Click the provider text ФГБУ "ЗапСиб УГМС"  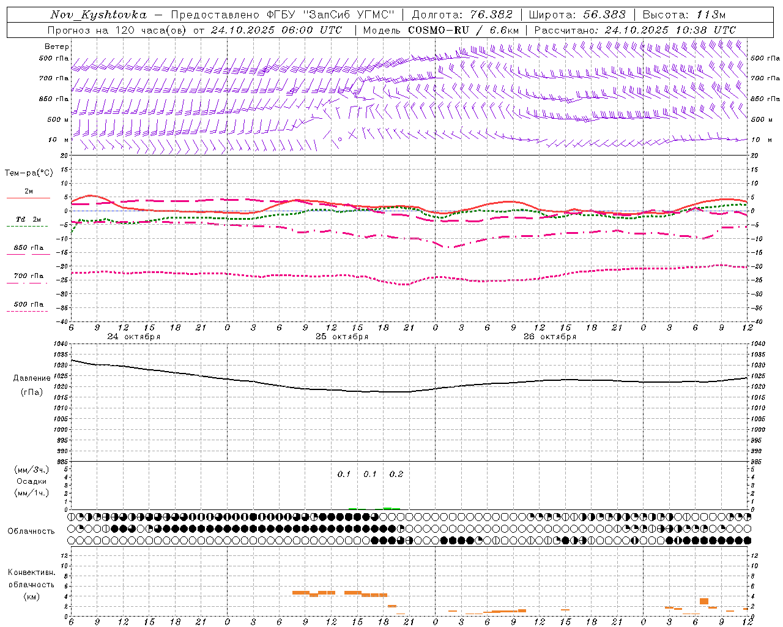331,15
